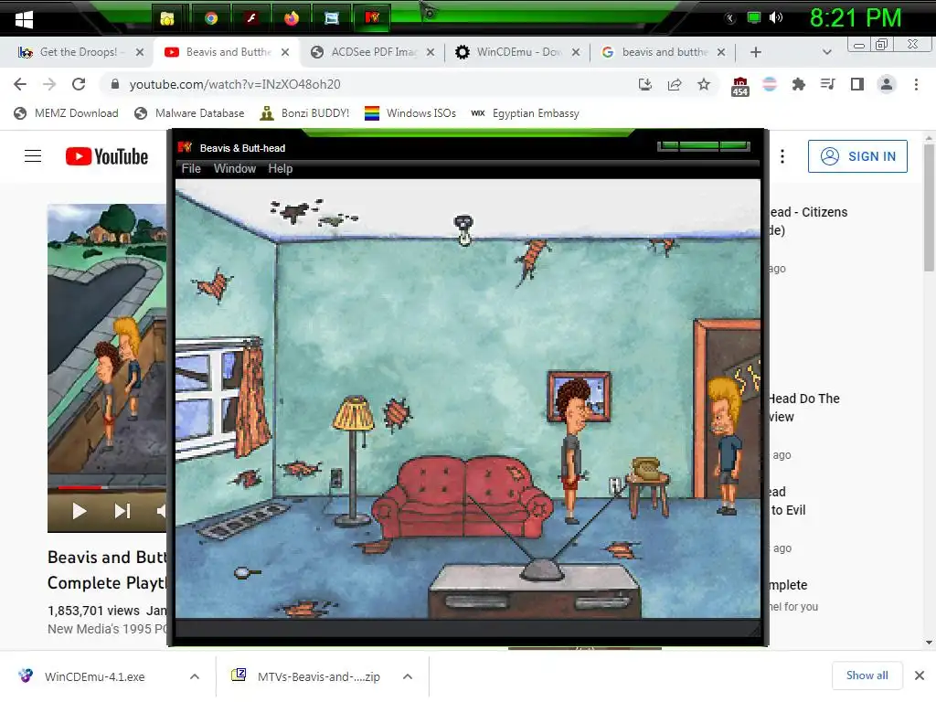This screenshot has height=702, width=936.
Task: Open WinCDEmu-4.1.exe downloaded file
Action: coord(93,676)
